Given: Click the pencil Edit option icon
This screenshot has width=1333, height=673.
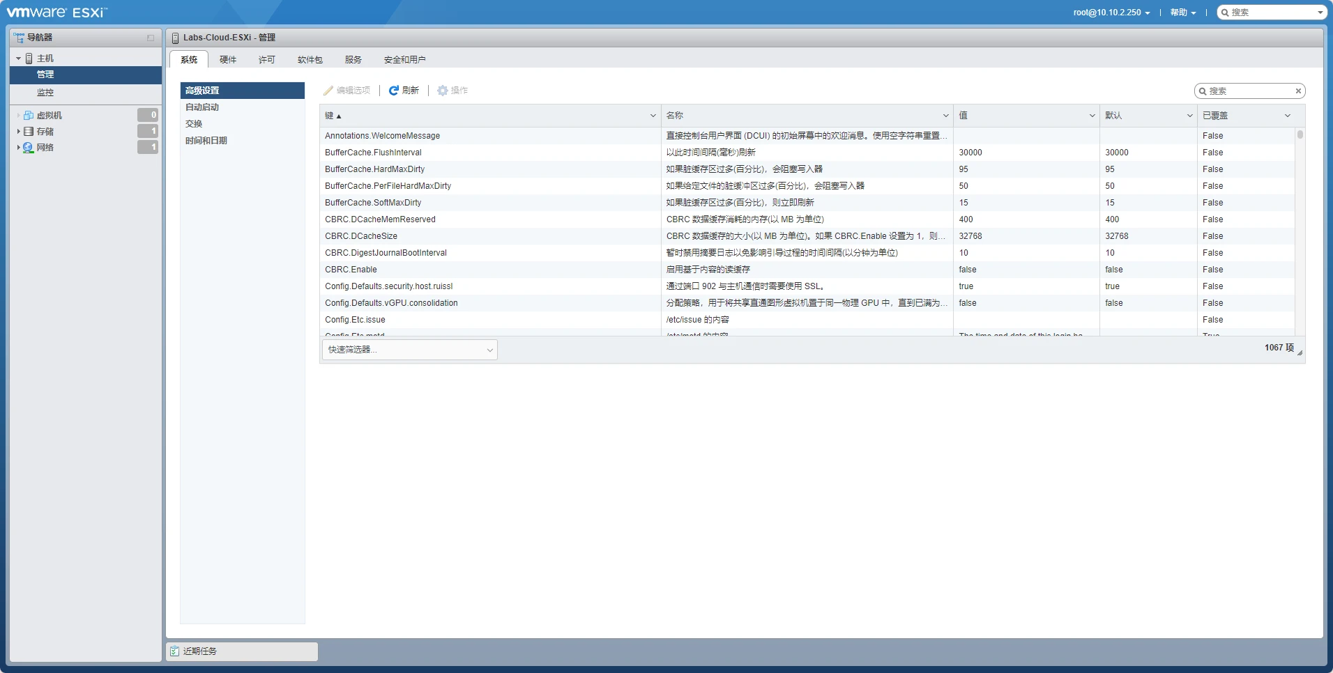Looking at the screenshot, I should pyautogui.click(x=328, y=91).
